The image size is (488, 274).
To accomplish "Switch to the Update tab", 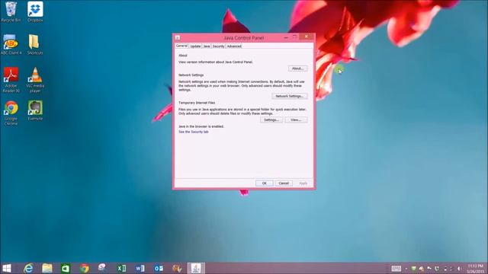I will click(x=195, y=46).
